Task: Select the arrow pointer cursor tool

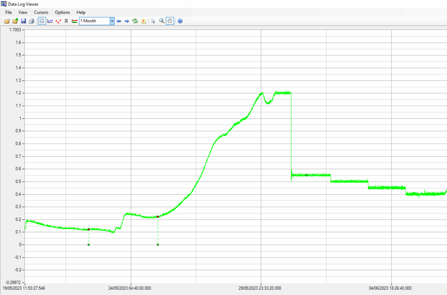Action: coord(153,21)
